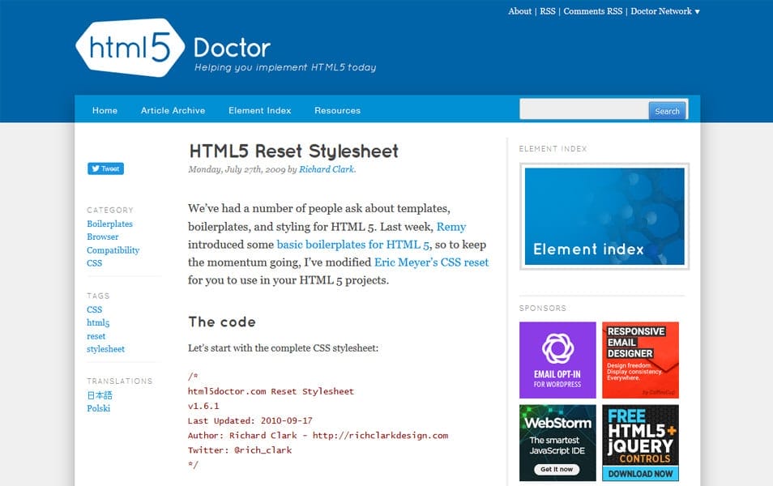Click the Tweet bird icon
Image resolution: width=773 pixels, height=486 pixels.
point(95,168)
